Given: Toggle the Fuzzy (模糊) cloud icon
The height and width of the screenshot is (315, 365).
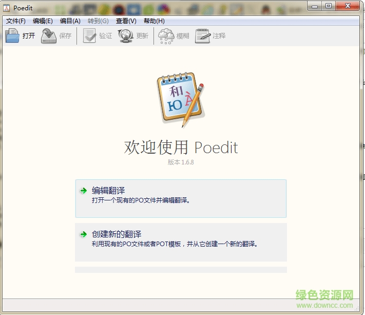Looking at the screenshot, I should tap(166, 36).
